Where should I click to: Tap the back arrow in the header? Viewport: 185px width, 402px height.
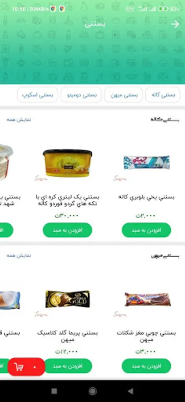tap(175, 25)
